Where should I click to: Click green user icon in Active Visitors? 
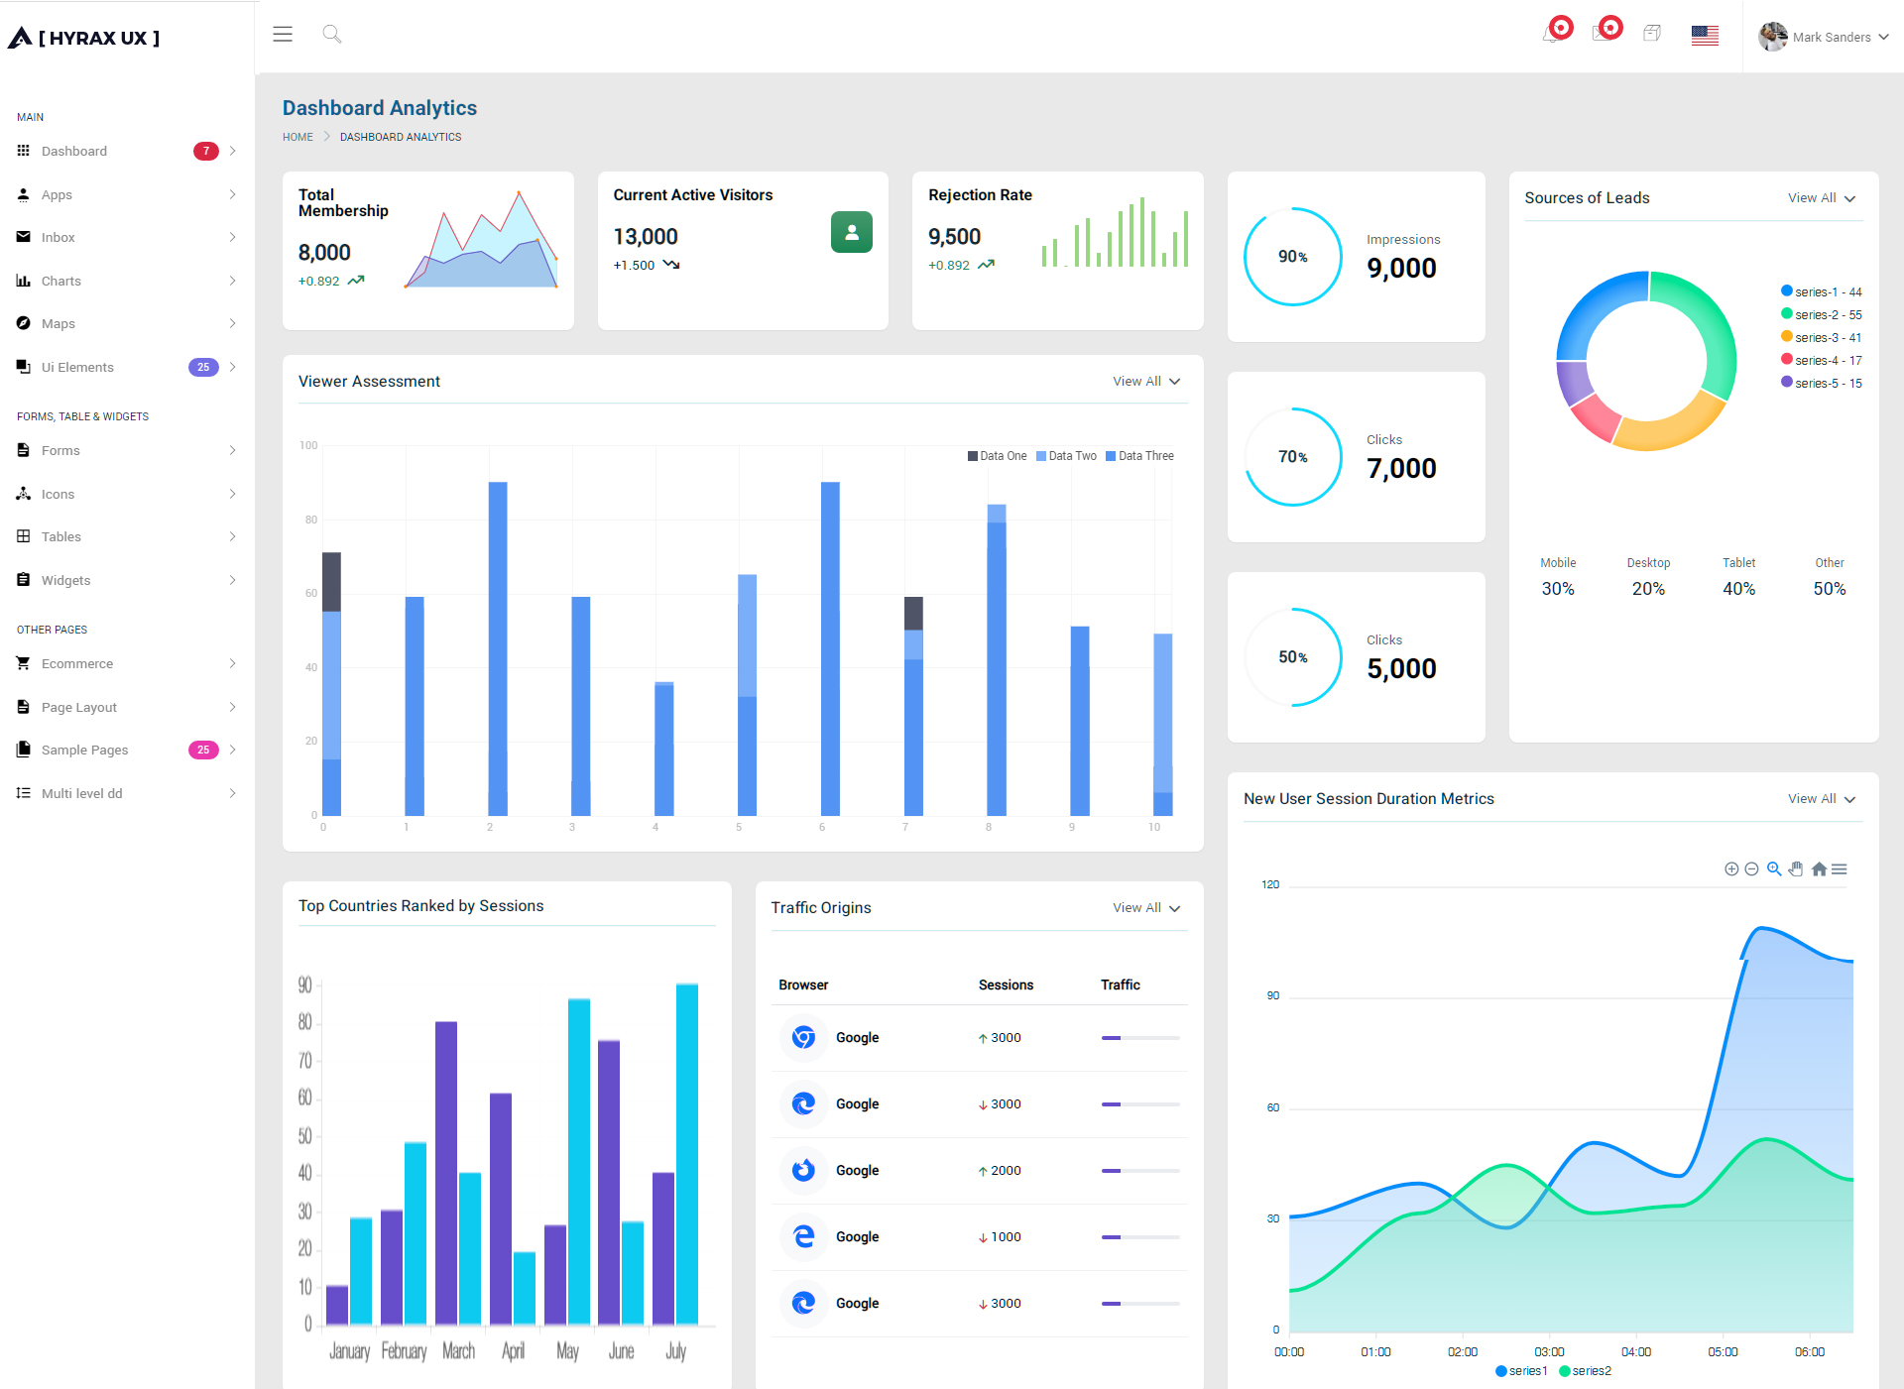click(852, 232)
